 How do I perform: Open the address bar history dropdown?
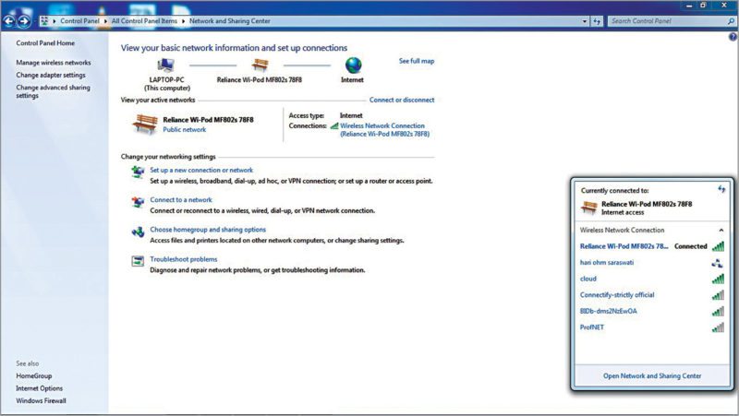pos(581,19)
